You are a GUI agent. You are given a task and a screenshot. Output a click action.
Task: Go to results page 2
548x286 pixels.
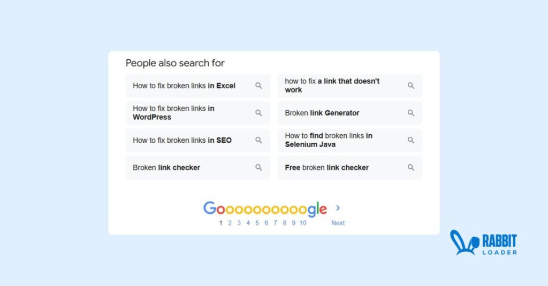click(230, 223)
